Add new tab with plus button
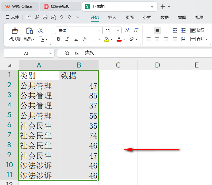This screenshot has height=185, width=212. [x=163, y=7]
